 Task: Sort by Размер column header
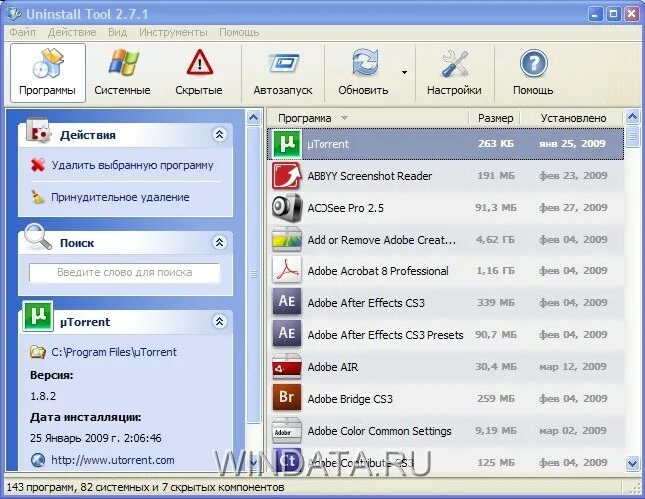point(495,118)
